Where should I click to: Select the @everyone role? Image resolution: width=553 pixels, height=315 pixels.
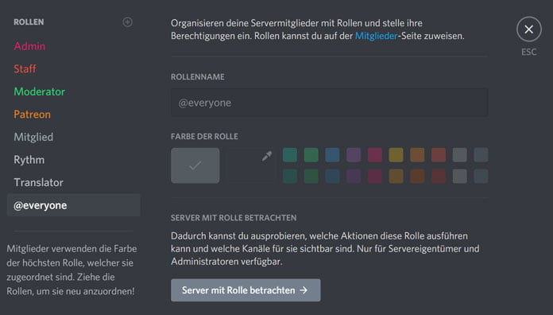pyautogui.click(x=73, y=205)
